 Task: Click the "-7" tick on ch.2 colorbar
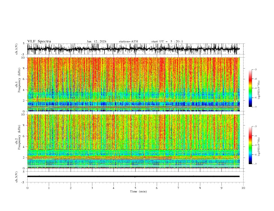click(255, 164)
